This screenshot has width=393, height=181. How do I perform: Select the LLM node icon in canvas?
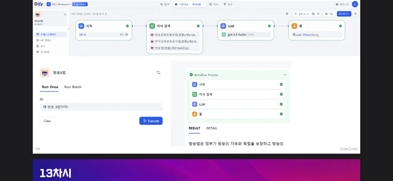pos(223,26)
